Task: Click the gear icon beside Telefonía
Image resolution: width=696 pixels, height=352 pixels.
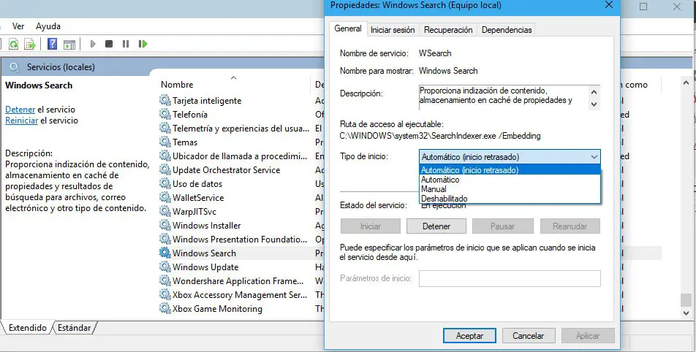Action: pyautogui.click(x=165, y=115)
